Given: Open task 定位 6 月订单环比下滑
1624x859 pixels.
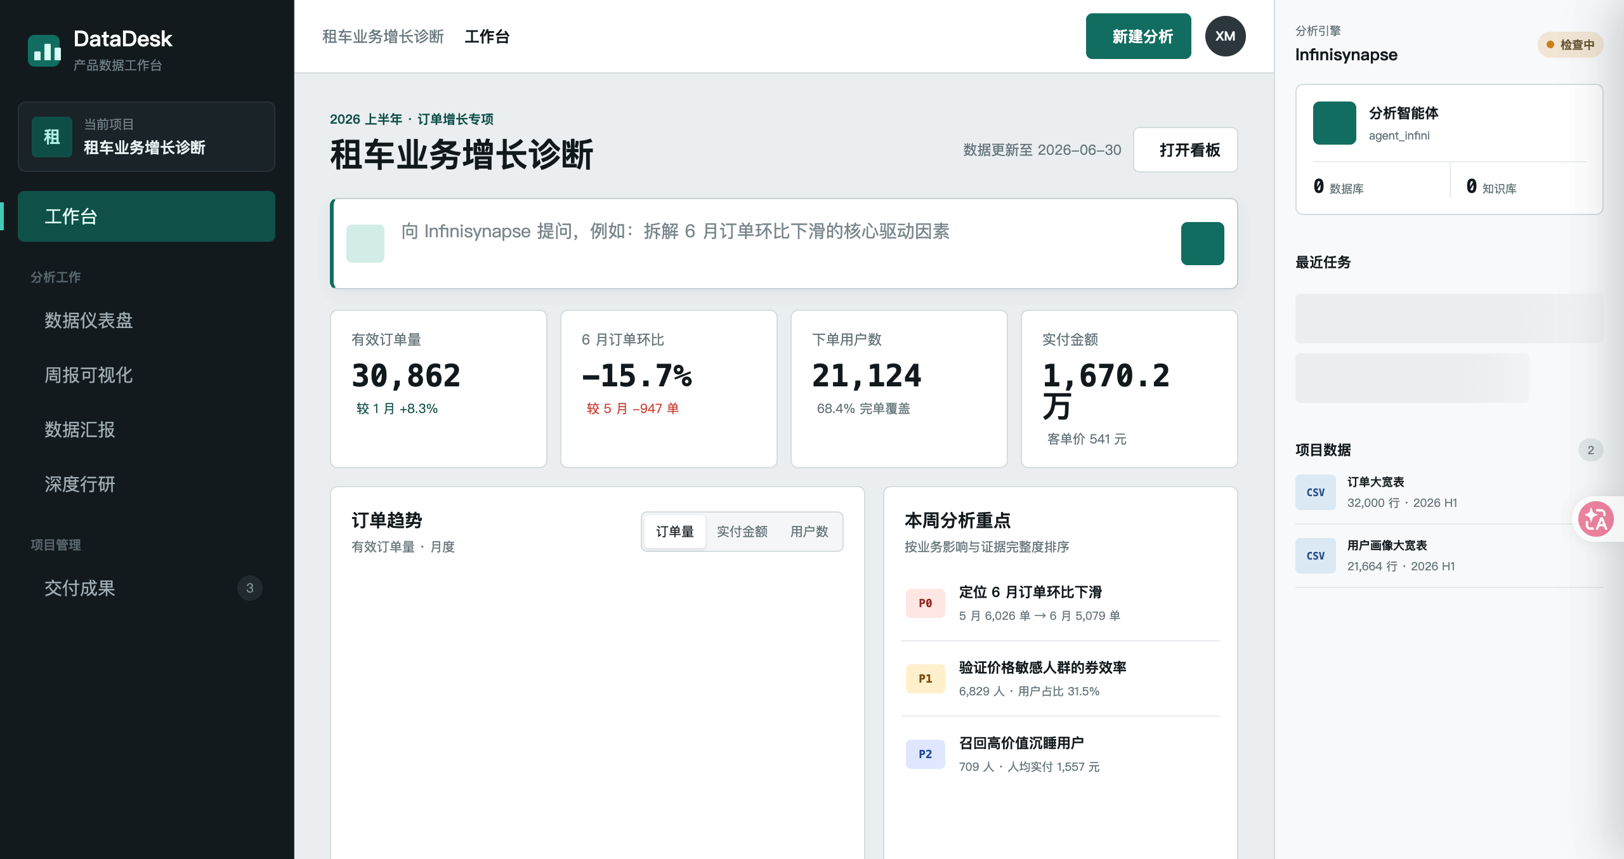Looking at the screenshot, I should coord(1061,603).
